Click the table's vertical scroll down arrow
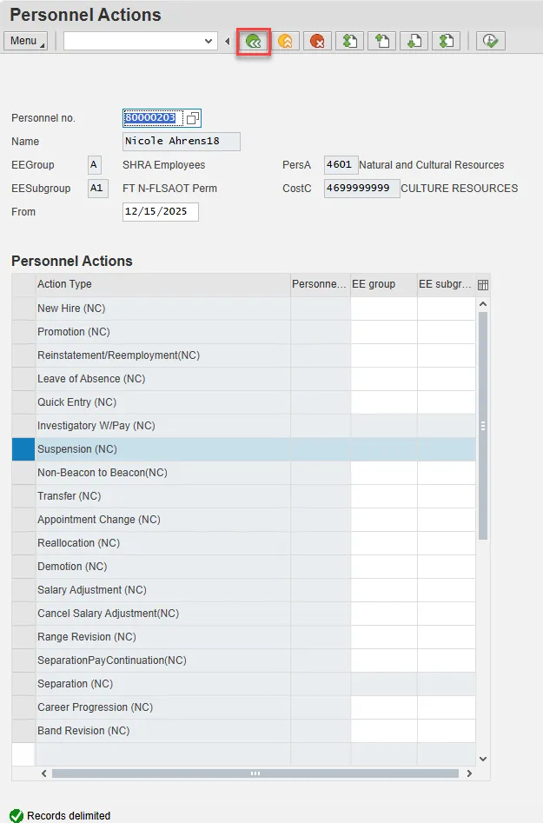Screen dimensions: 543x823 click(x=483, y=759)
